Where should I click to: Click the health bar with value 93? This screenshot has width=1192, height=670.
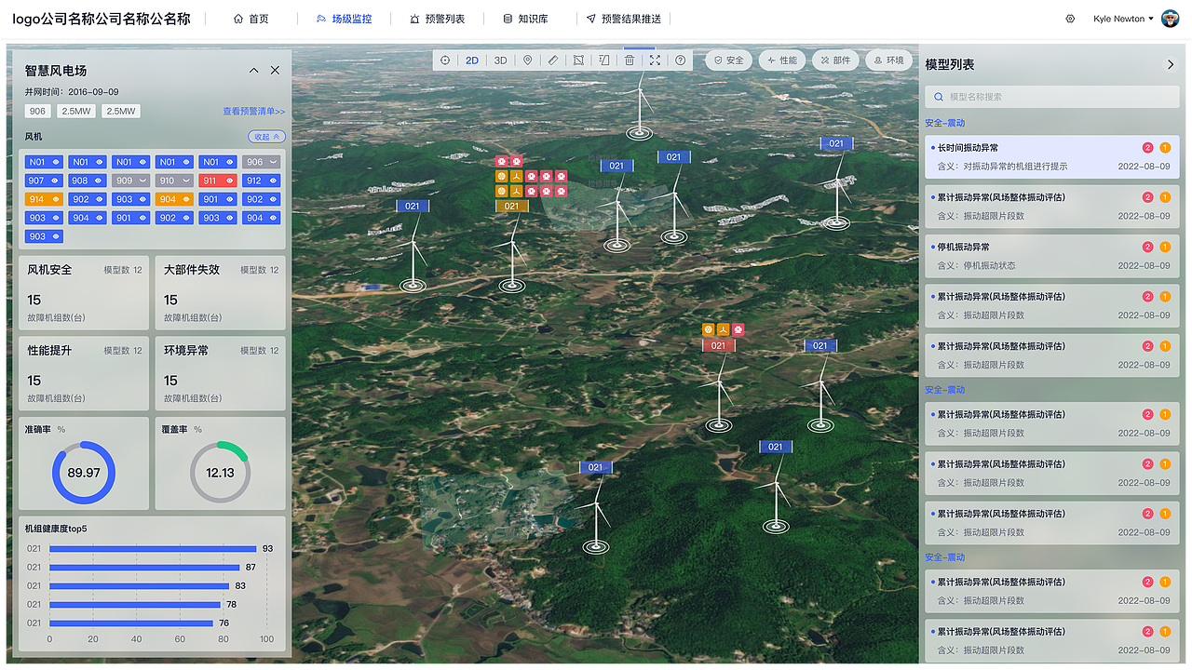(x=153, y=549)
